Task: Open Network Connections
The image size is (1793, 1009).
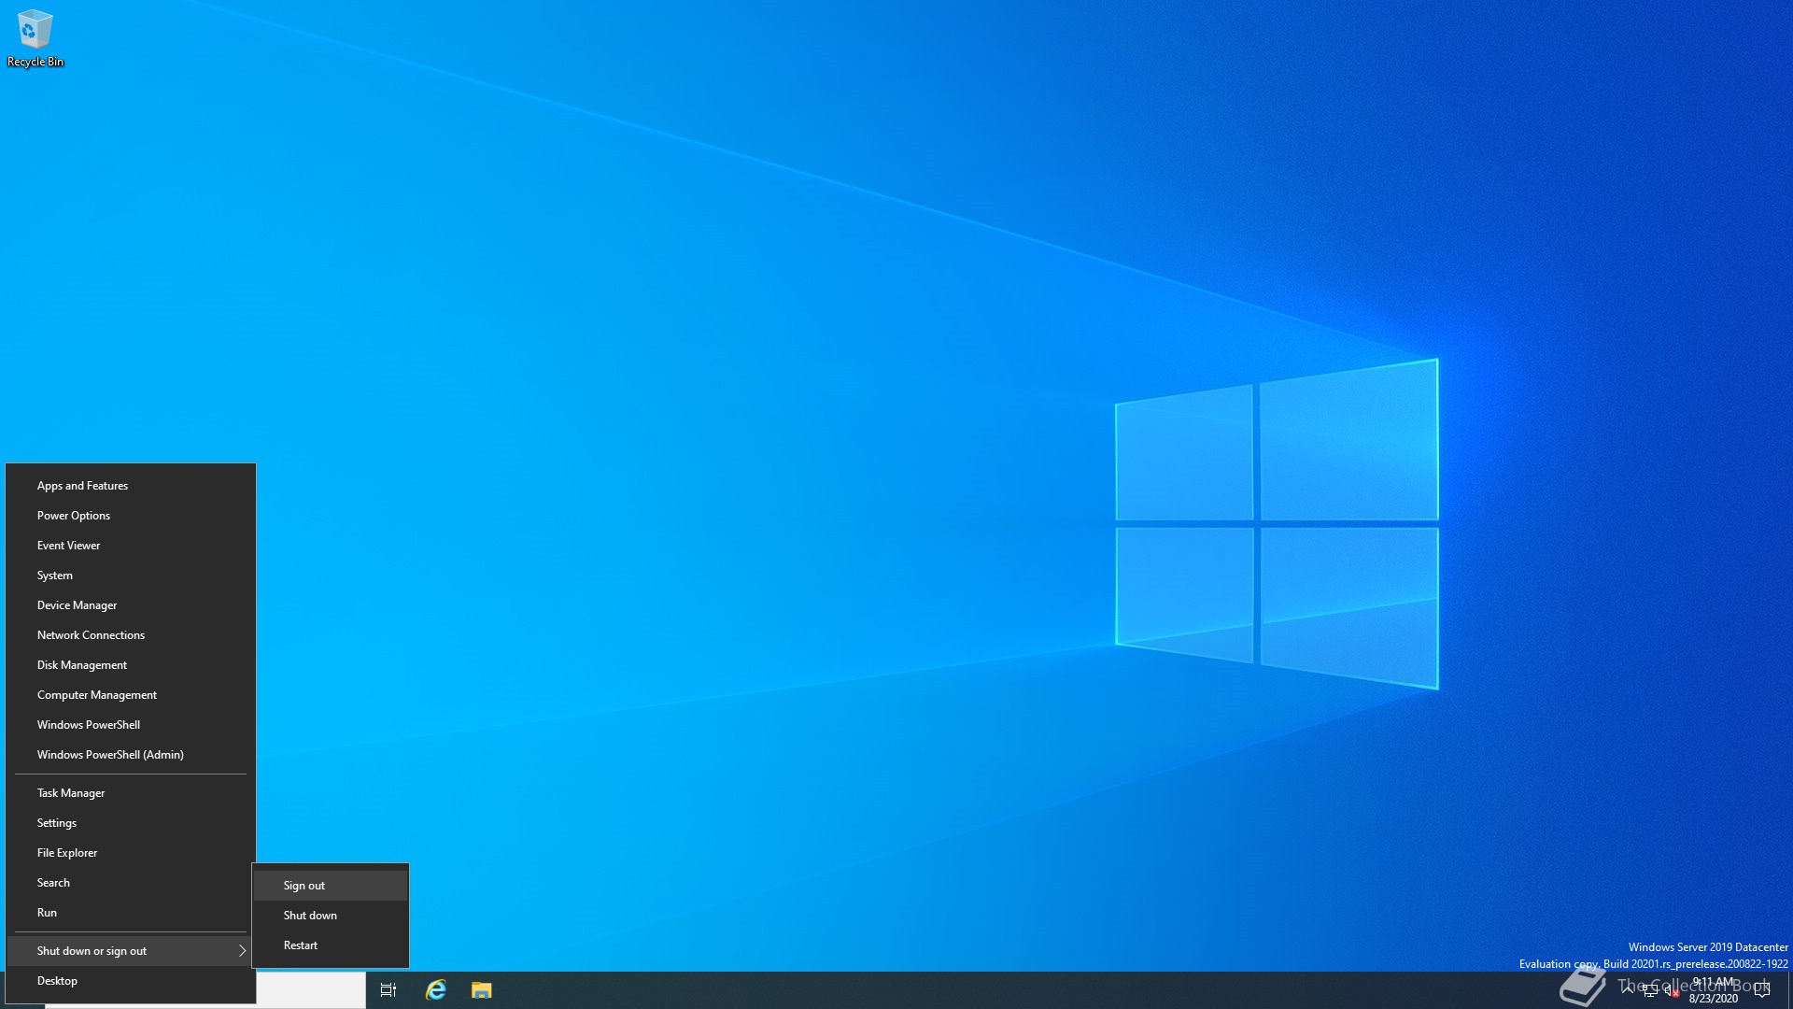Action: [x=131, y=635]
